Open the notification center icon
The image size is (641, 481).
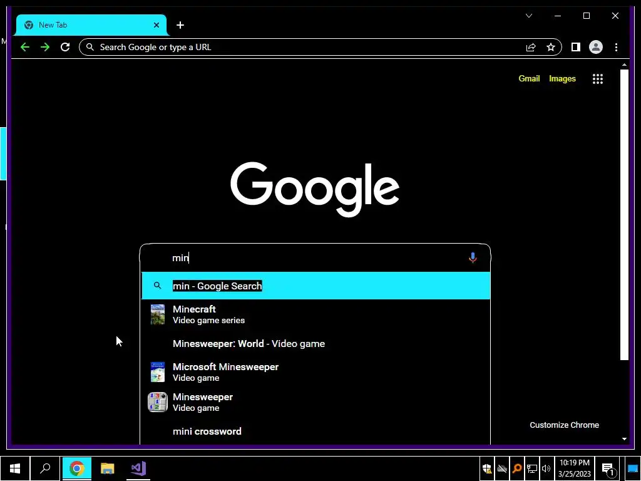[x=608, y=469]
